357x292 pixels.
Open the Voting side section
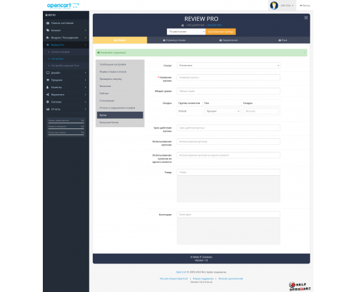tap(120, 101)
